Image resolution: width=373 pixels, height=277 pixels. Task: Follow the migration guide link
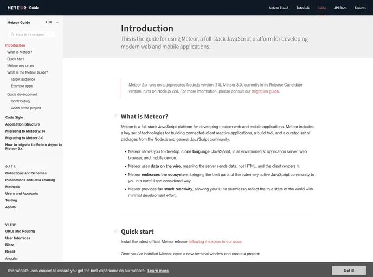tap(265, 91)
